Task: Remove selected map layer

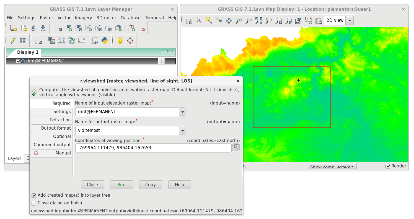Action: pyautogui.click(x=141, y=28)
